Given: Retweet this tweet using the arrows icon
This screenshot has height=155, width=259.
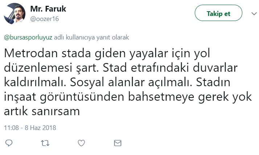Looking at the screenshot, I should 45,143.
